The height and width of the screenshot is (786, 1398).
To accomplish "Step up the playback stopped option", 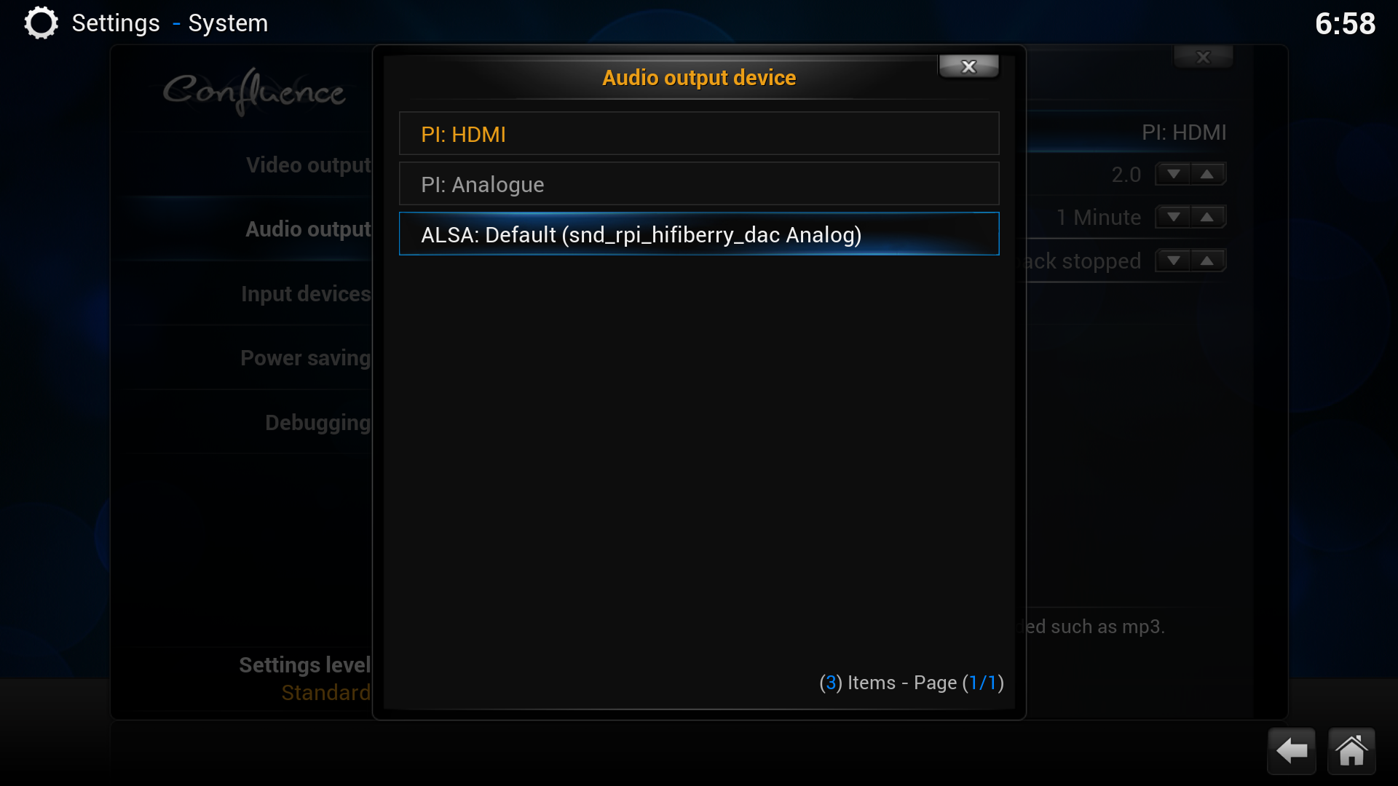I will point(1207,261).
